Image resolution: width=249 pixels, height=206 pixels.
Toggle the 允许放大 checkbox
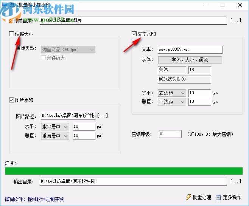[43, 58]
